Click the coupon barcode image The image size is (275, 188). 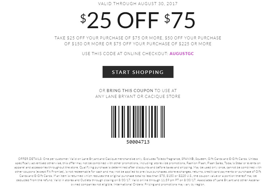138,122
